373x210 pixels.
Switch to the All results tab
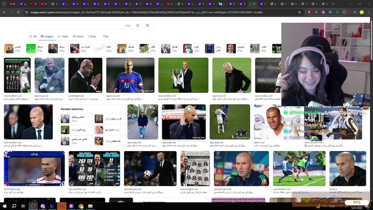point(33,36)
